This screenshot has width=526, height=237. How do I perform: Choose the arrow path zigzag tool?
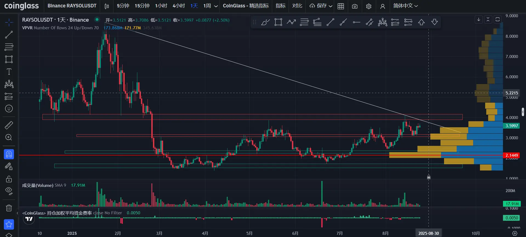(291, 22)
